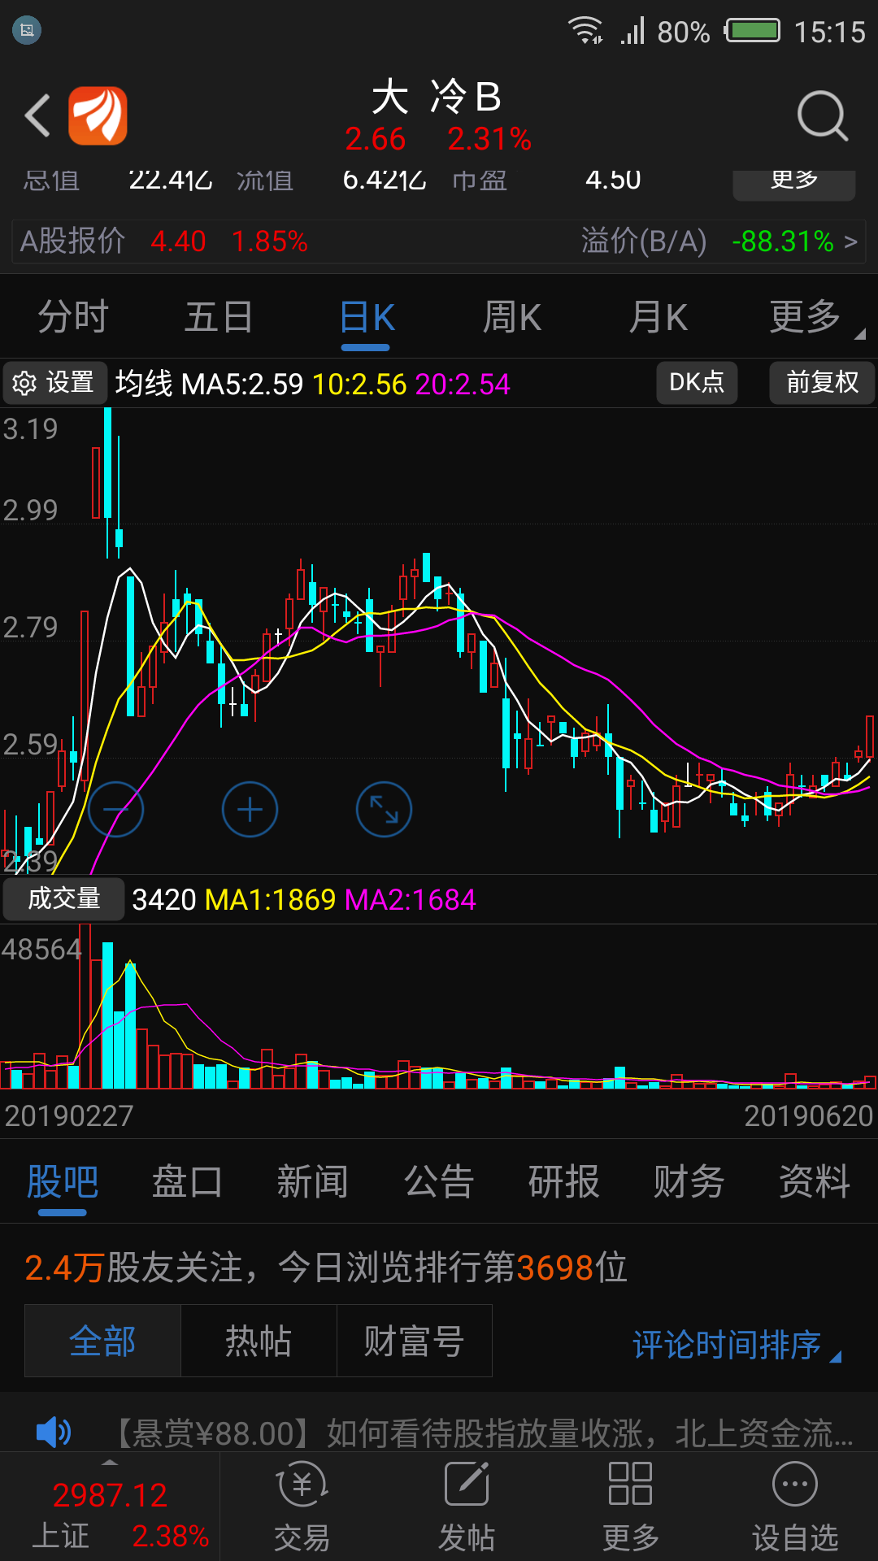Image resolution: width=878 pixels, height=1561 pixels.
Task: Open the 公告 section tab
Action: click(x=439, y=1181)
